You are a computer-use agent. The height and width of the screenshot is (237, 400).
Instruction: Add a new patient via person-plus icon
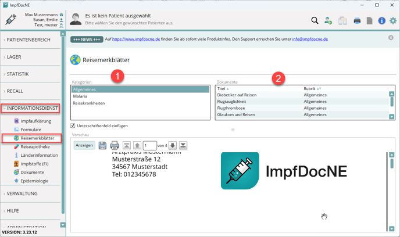coord(328,21)
